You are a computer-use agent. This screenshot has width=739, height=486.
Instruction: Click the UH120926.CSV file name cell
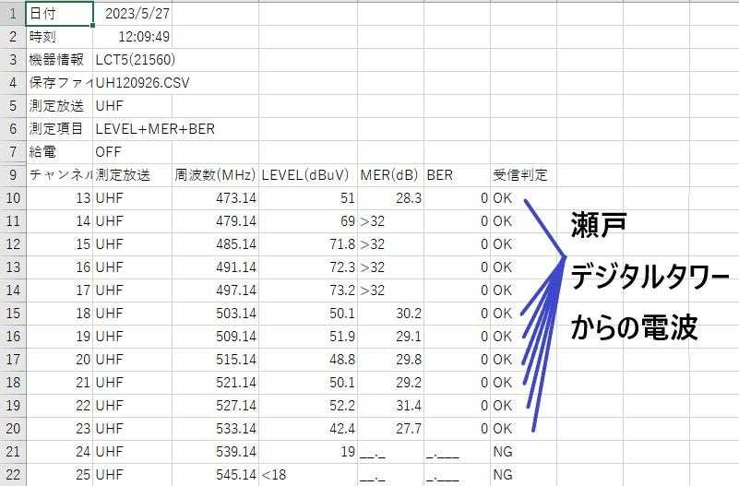[x=142, y=83]
